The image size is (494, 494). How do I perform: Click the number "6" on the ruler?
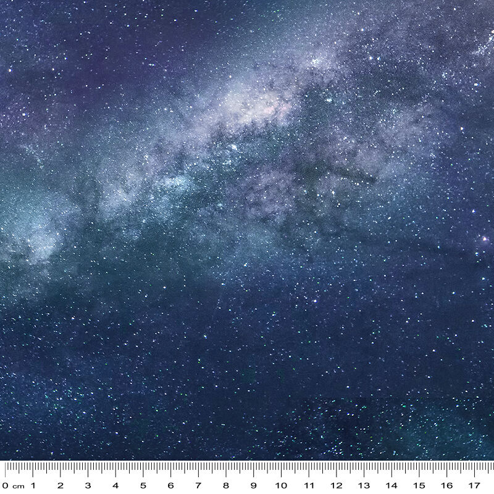(x=171, y=485)
